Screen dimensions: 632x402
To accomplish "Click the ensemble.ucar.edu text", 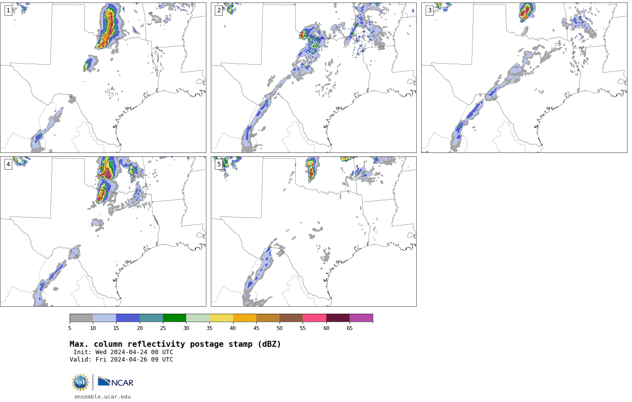I will pos(103,397).
